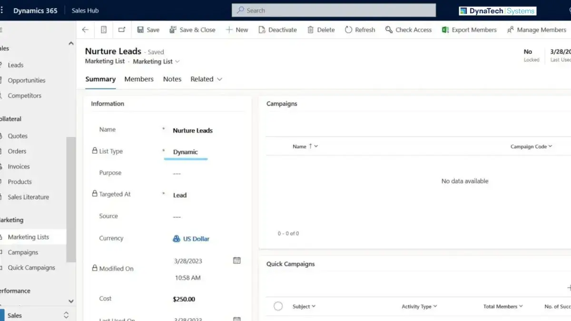Switch to the Members tab
Viewport: 571px width, 321px height.
click(x=139, y=79)
